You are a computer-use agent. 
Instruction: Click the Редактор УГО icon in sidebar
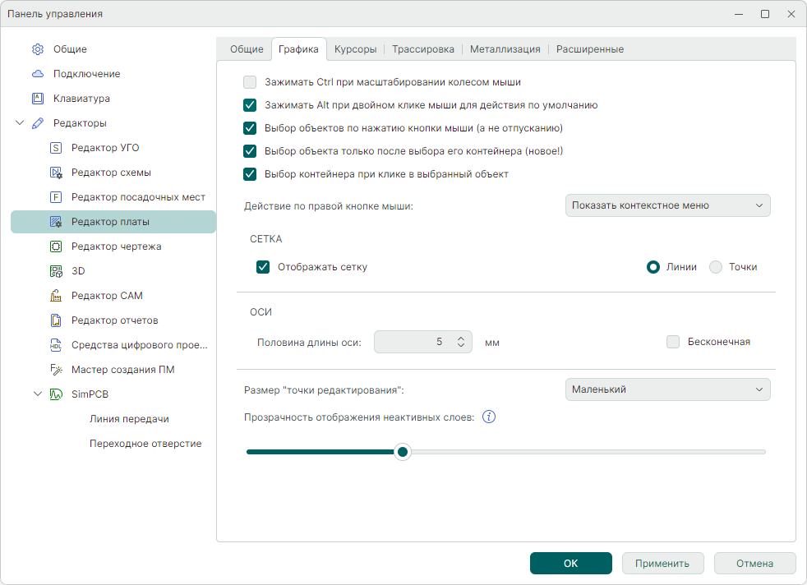[x=56, y=148]
